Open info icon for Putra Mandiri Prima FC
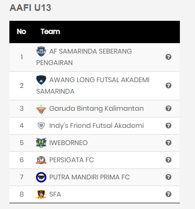 168,177
